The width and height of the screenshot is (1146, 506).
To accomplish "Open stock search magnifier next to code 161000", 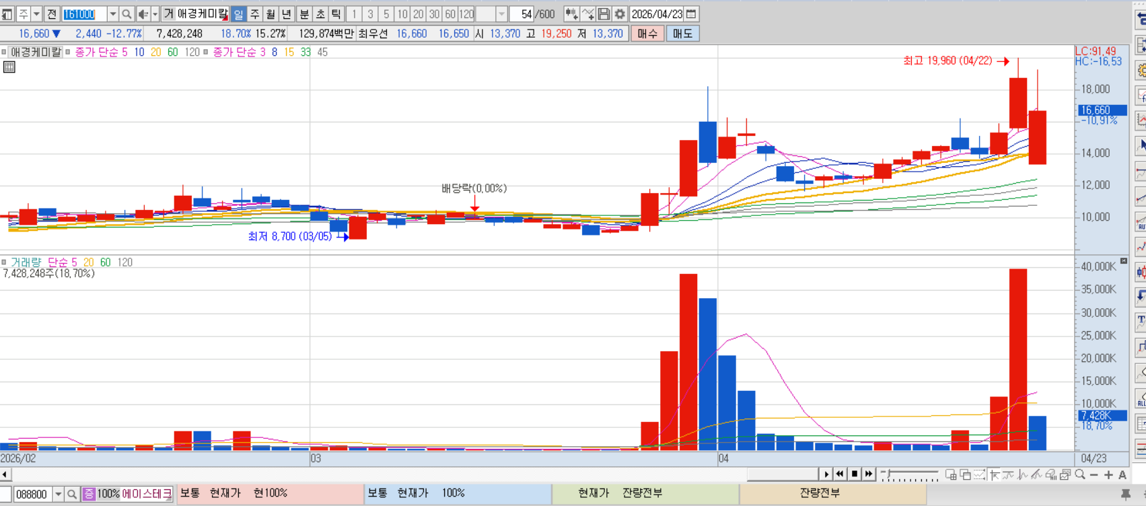I will 127,14.
